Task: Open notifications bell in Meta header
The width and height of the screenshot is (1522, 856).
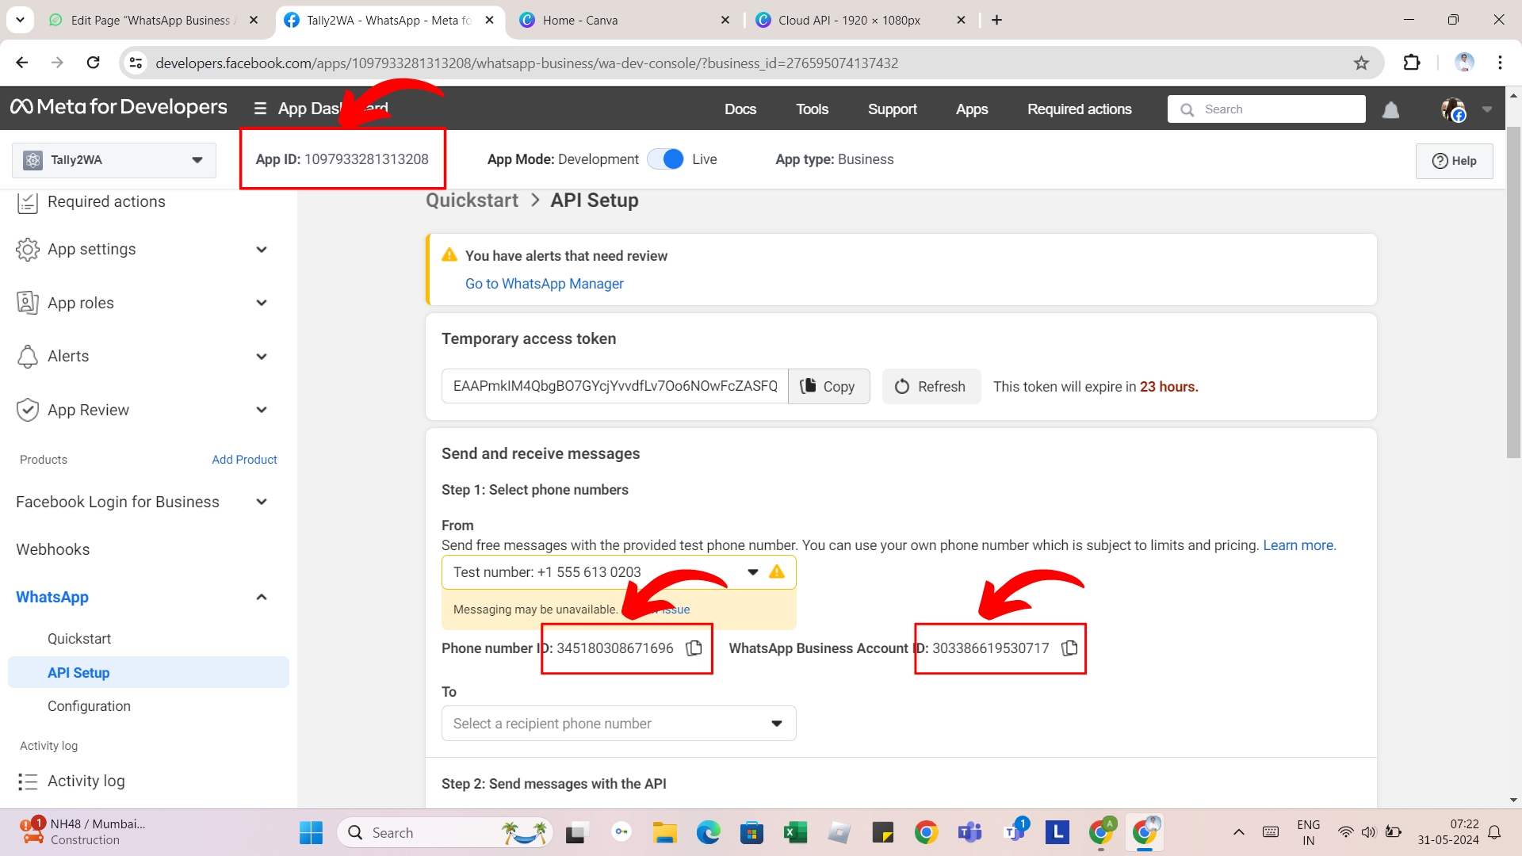Action: pyautogui.click(x=1390, y=109)
